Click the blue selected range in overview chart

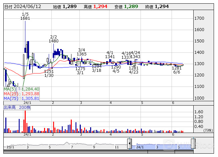(162, 147)
